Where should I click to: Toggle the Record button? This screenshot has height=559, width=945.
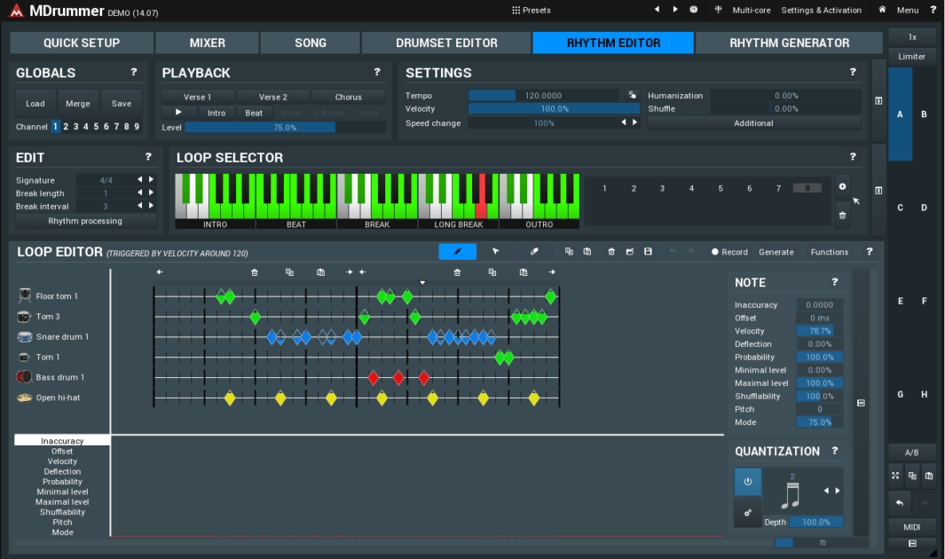(729, 252)
